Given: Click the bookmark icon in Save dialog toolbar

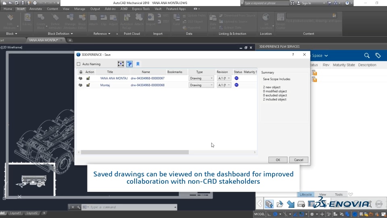Looking at the screenshot, I should tap(138, 64).
